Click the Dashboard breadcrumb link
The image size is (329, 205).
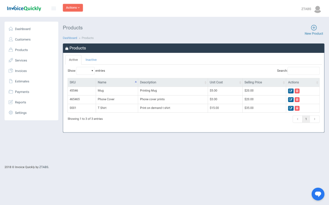click(x=70, y=38)
